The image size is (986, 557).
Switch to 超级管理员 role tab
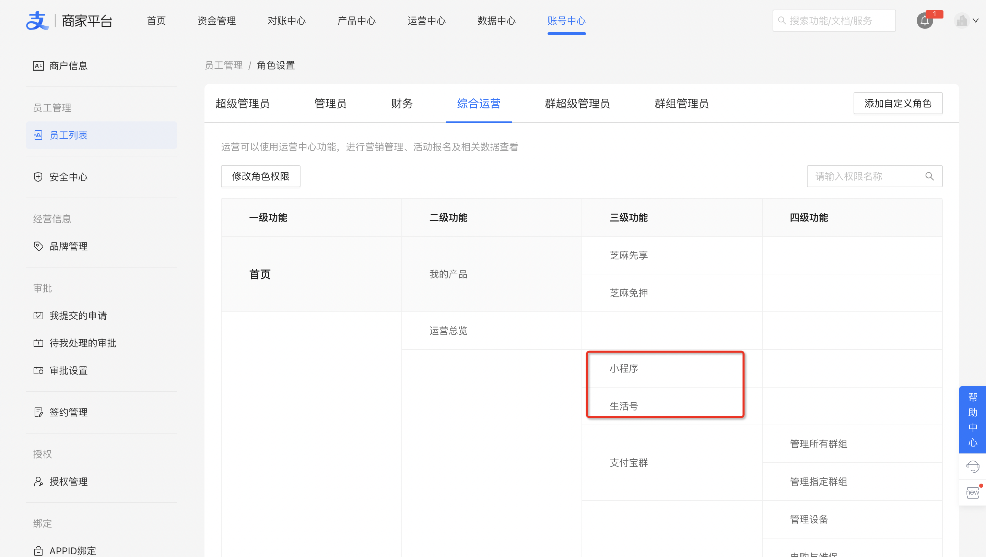[243, 103]
